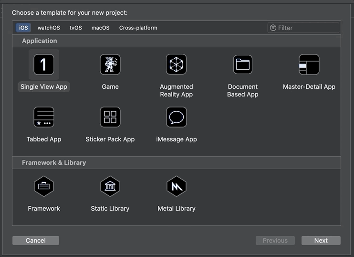Select the Framework toolbox icon
This screenshot has width=354, height=257.
tap(44, 186)
